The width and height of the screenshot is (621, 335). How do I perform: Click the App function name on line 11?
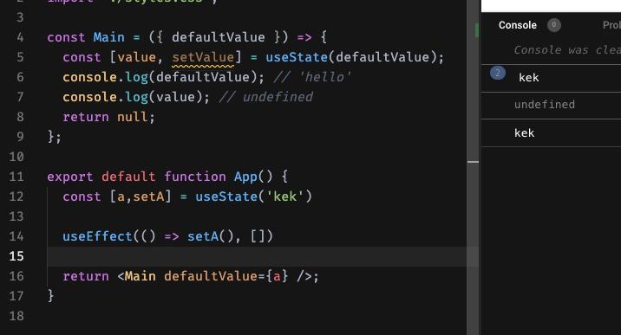245,177
